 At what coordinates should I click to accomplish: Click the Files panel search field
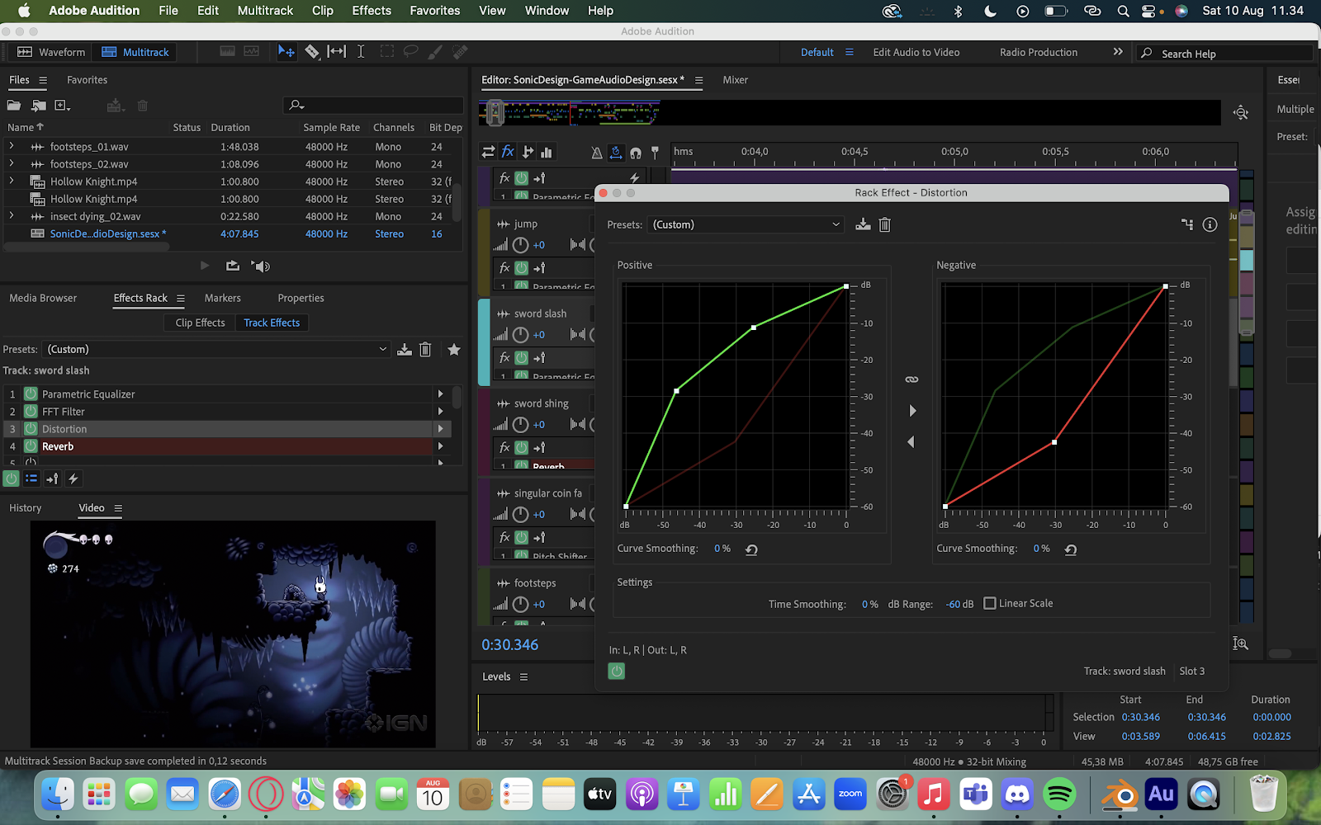tap(374, 105)
